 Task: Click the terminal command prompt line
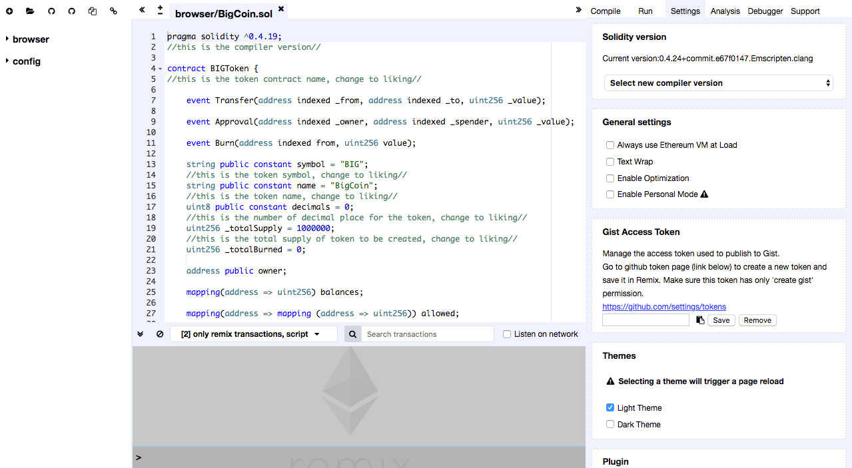[359, 457]
